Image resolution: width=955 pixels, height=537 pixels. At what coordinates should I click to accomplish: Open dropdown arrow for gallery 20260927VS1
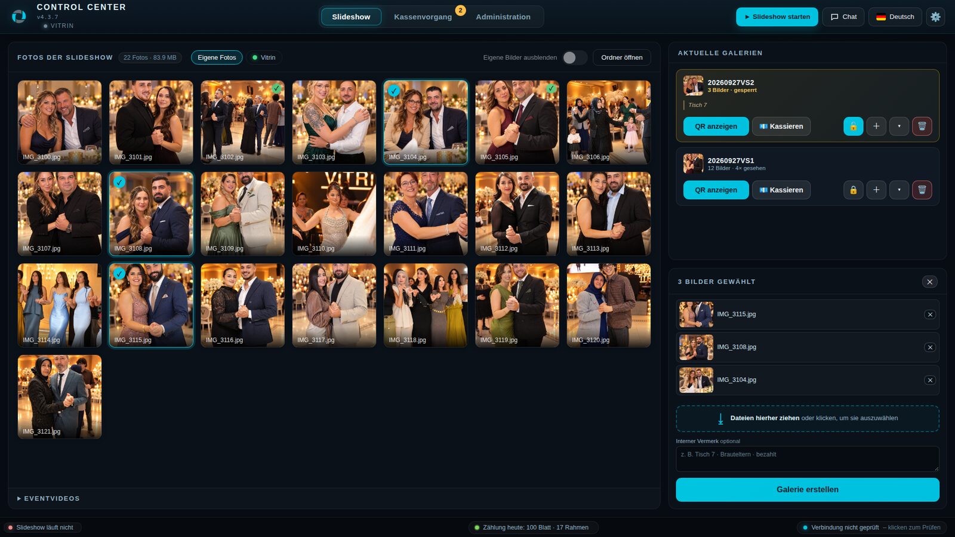coord(899,190)
